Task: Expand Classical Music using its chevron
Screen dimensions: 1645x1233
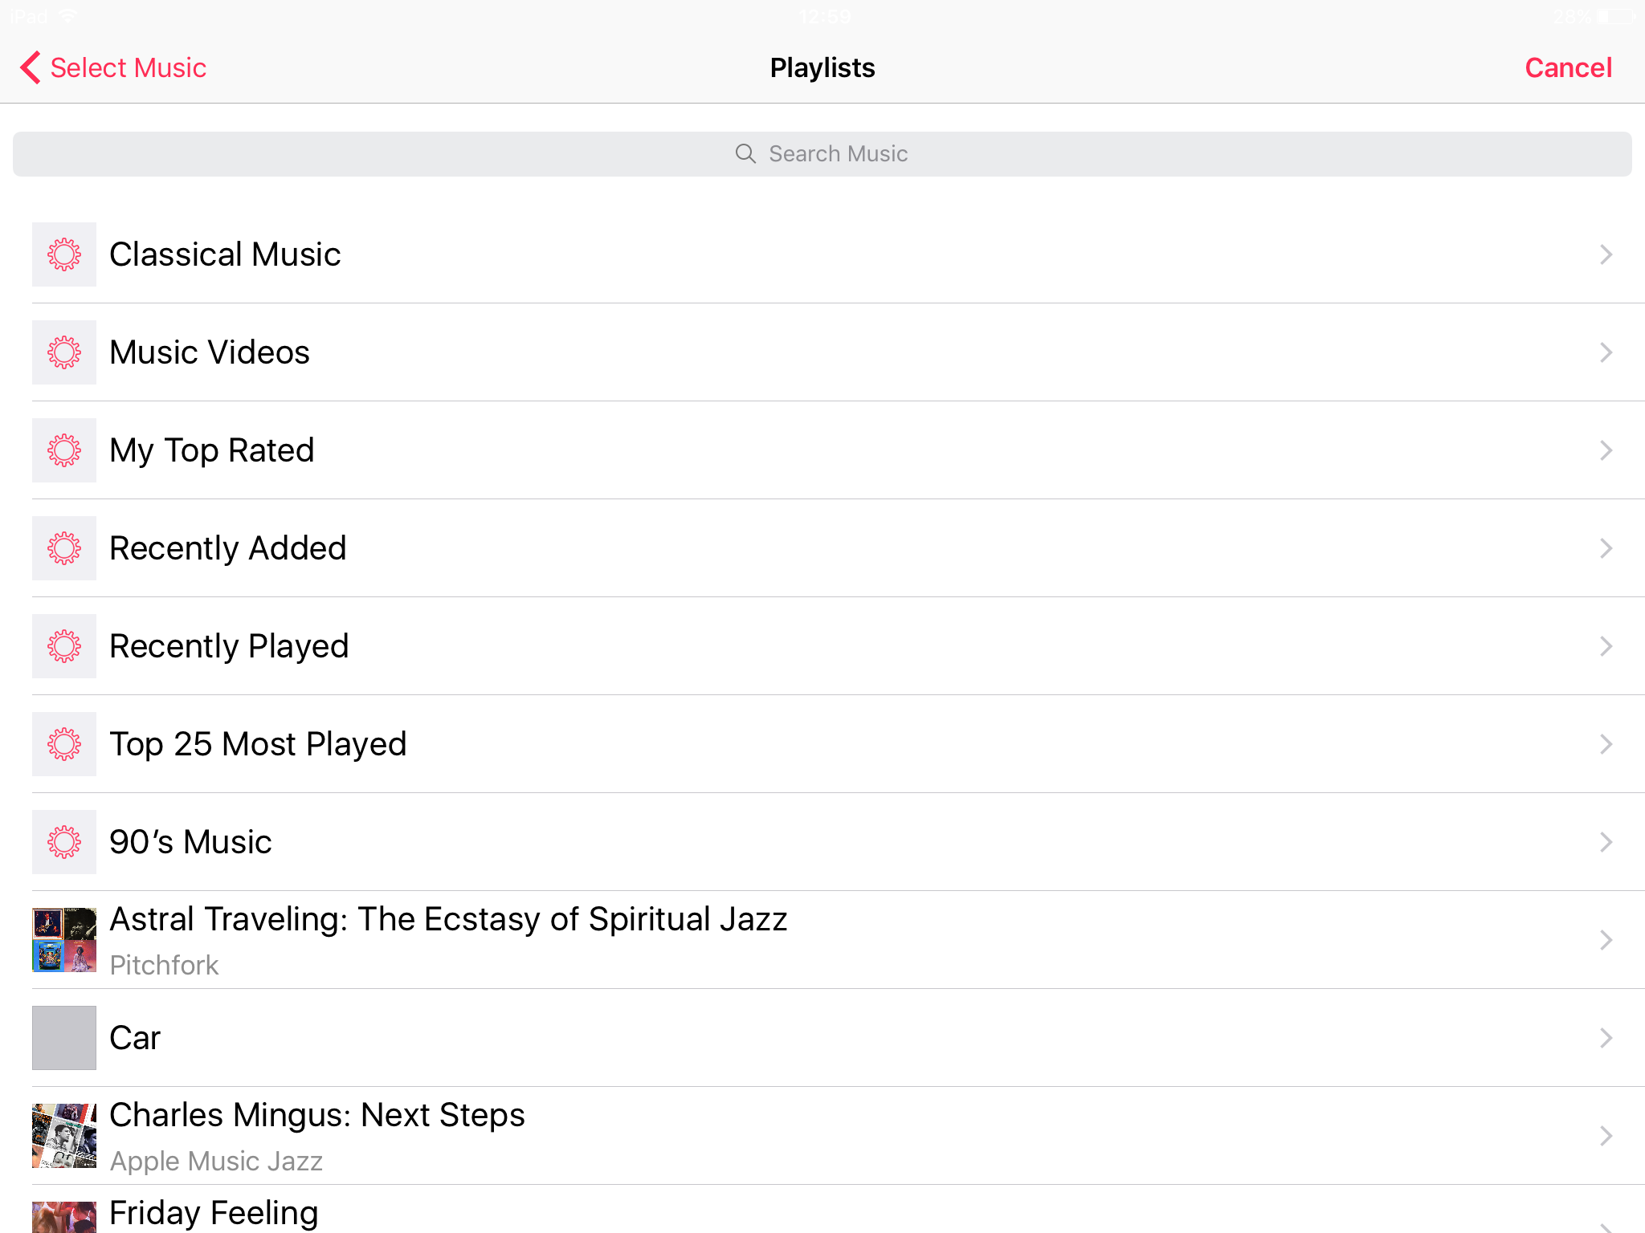Action: tap(1605, 254)
